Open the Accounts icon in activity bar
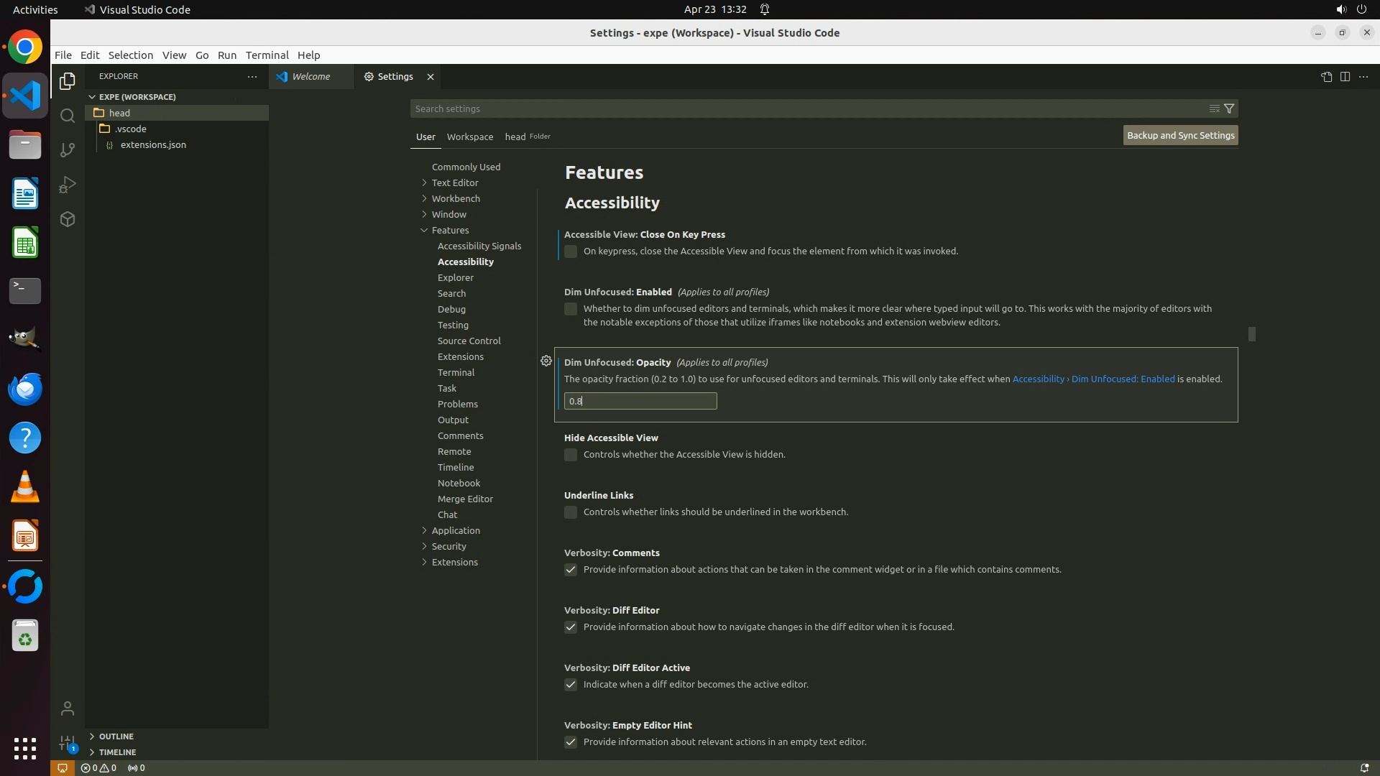The image size is (1380, 776). pos(68,709)
